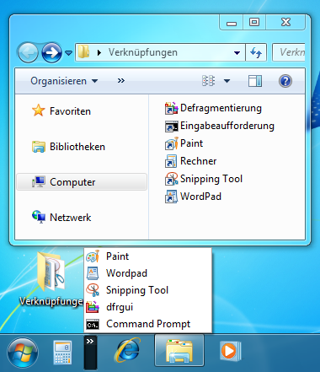Image resolution: width=320 pixels, height=372 pixels.
Task: Open the Windows Start orb
Action: (23, 353)
